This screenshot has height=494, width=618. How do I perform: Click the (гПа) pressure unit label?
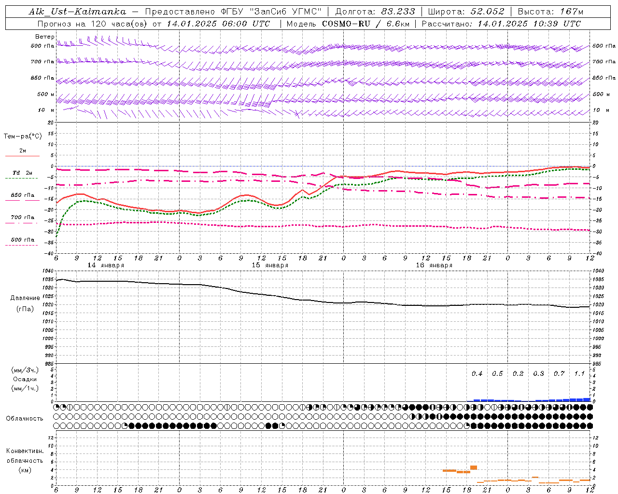tap(25, 309)
